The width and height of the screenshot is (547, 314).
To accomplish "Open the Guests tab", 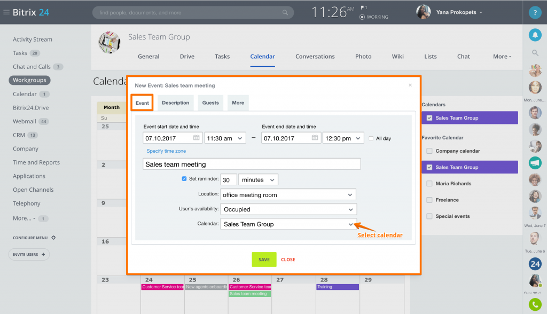I will 210,103.
